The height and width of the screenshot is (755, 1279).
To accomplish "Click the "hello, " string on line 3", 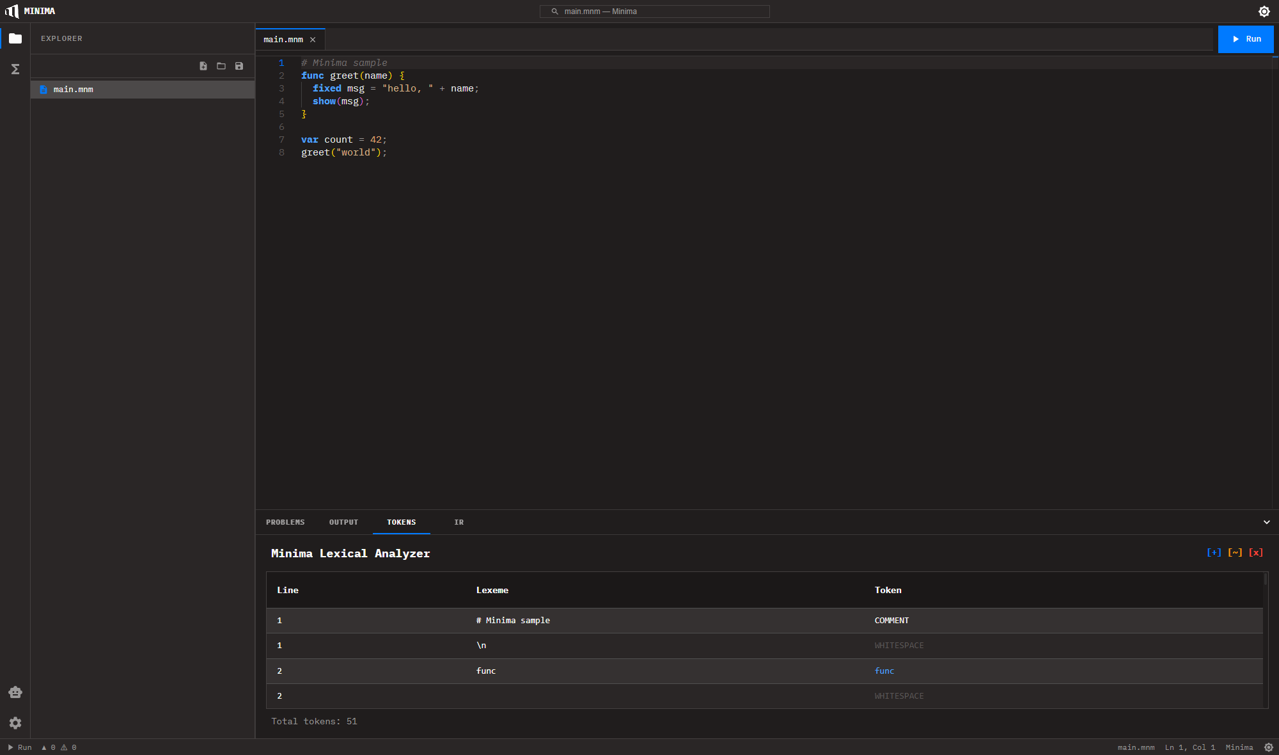I will click(408, 88).
